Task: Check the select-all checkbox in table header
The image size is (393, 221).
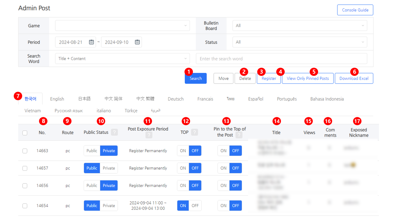Action: 25,133
